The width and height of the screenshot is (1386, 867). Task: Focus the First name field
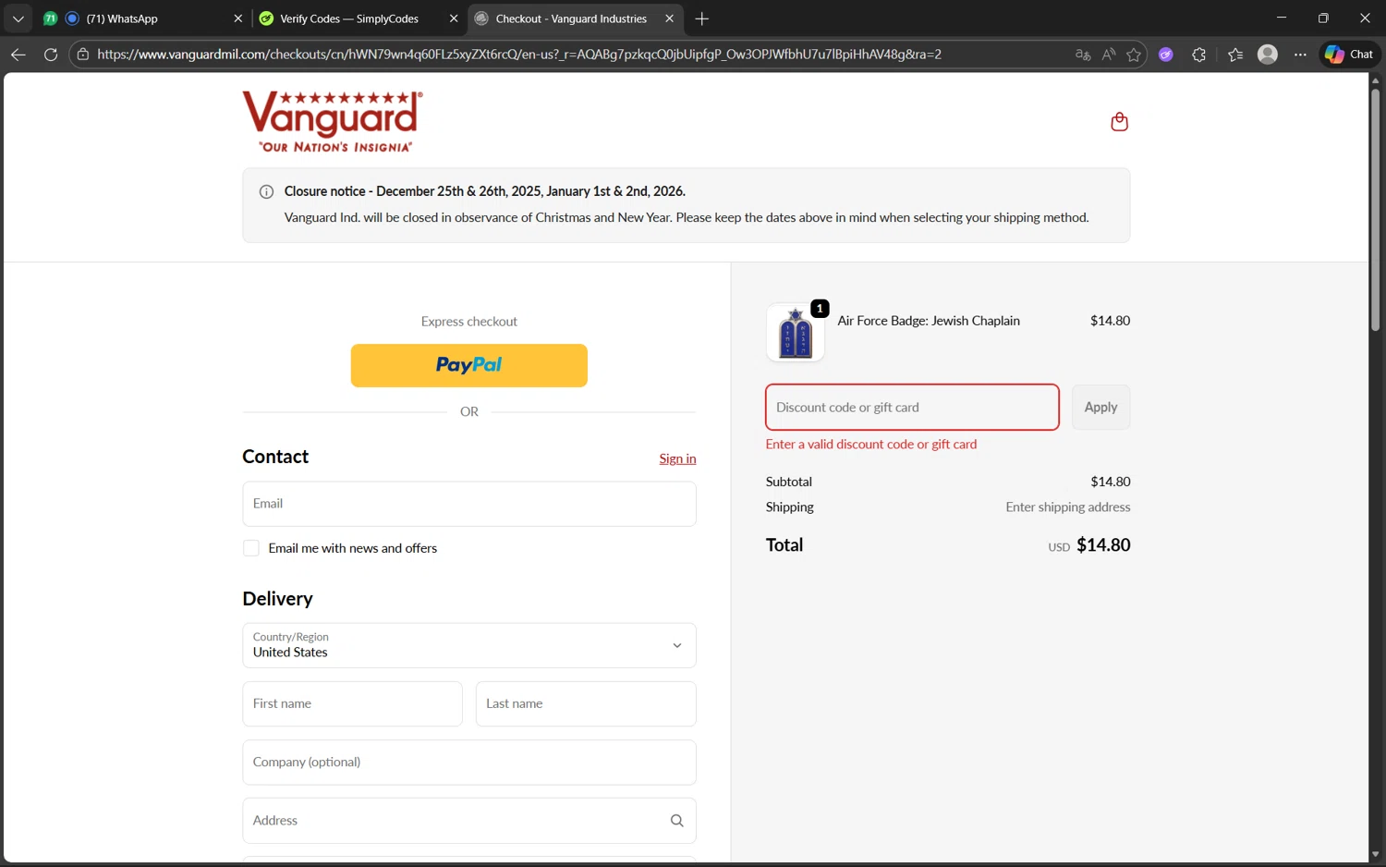coord(352,704)
